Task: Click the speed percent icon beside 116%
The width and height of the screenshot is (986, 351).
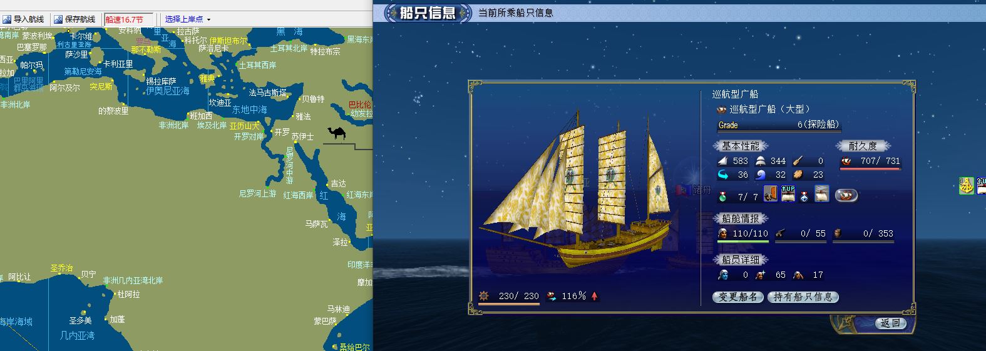Action: (552, 296)
